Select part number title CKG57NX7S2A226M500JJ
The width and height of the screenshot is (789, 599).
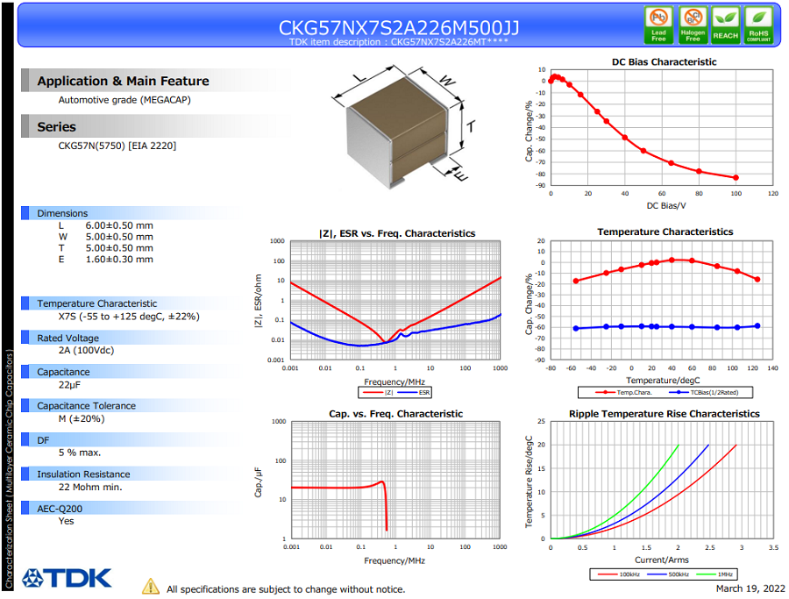(399, 27)
